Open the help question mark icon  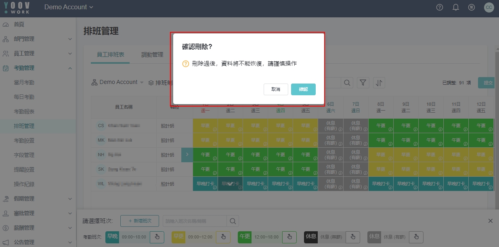coord(440,7)
